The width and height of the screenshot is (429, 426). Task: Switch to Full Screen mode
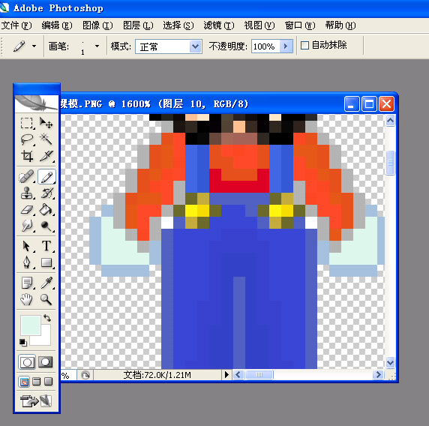pos(49,382)
